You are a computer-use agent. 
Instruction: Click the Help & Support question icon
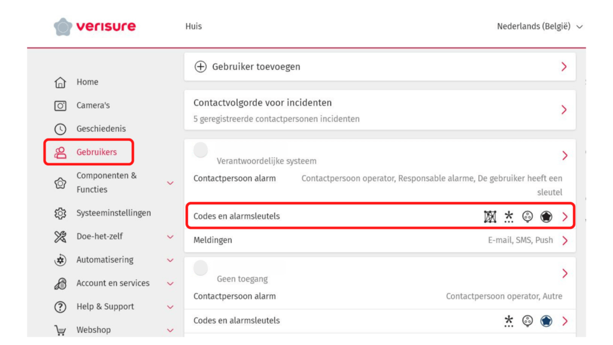pyautogui.click(x=60, y=307)
